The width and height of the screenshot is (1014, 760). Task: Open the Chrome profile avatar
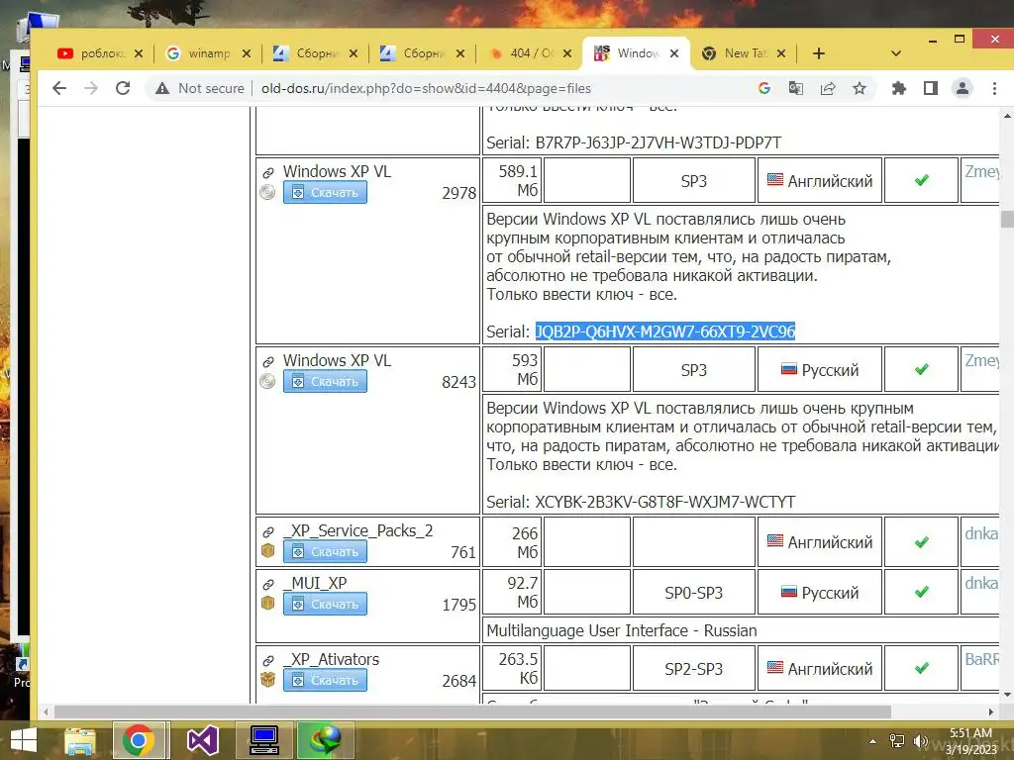[x=963, y=88]
